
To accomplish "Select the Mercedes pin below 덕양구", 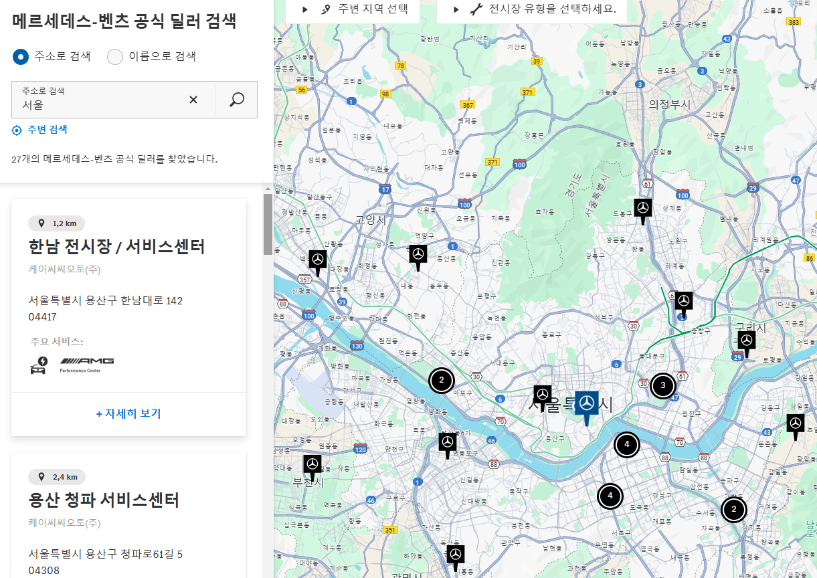I will (418, 256).
